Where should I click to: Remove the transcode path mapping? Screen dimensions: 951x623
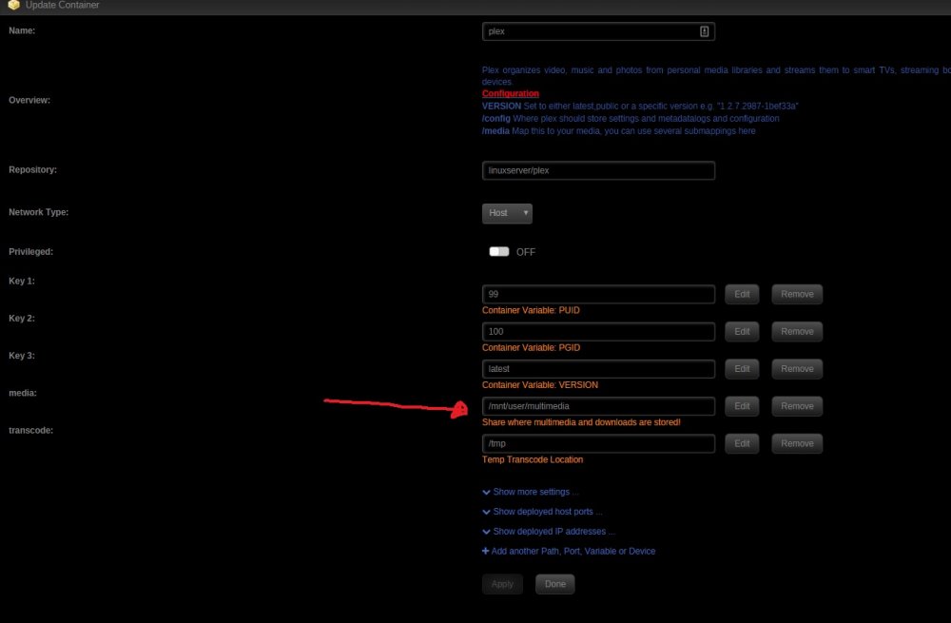(x=797, y=443)
